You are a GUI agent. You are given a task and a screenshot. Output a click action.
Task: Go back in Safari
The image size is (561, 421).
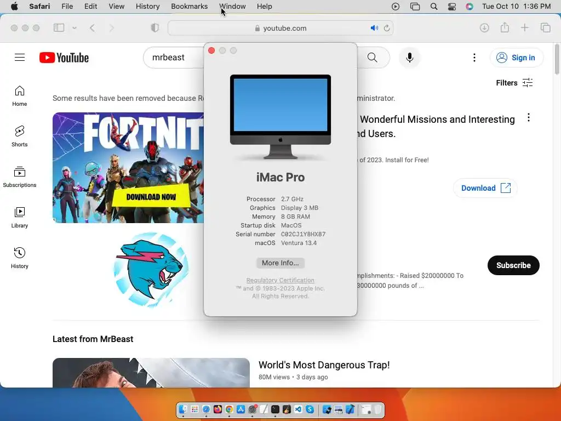point(92,28)
